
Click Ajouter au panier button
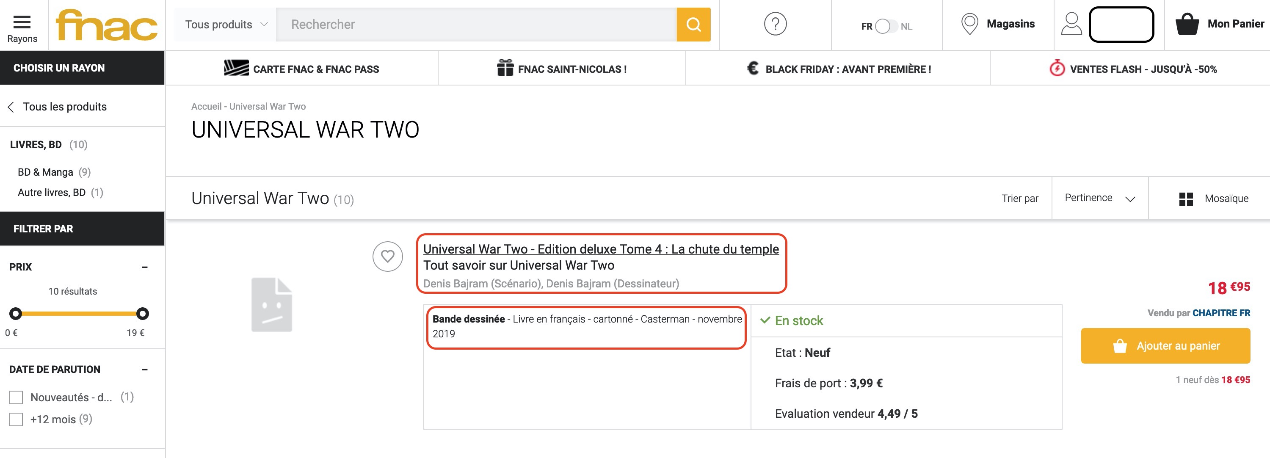[x=1165, y=345]
